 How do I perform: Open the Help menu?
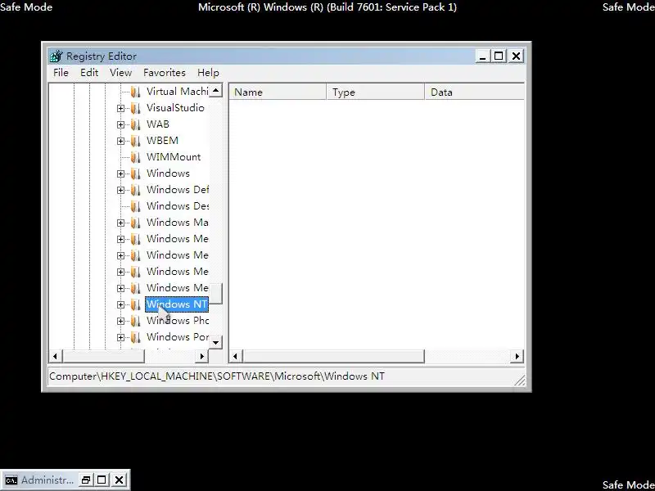(x=208, y=73)
